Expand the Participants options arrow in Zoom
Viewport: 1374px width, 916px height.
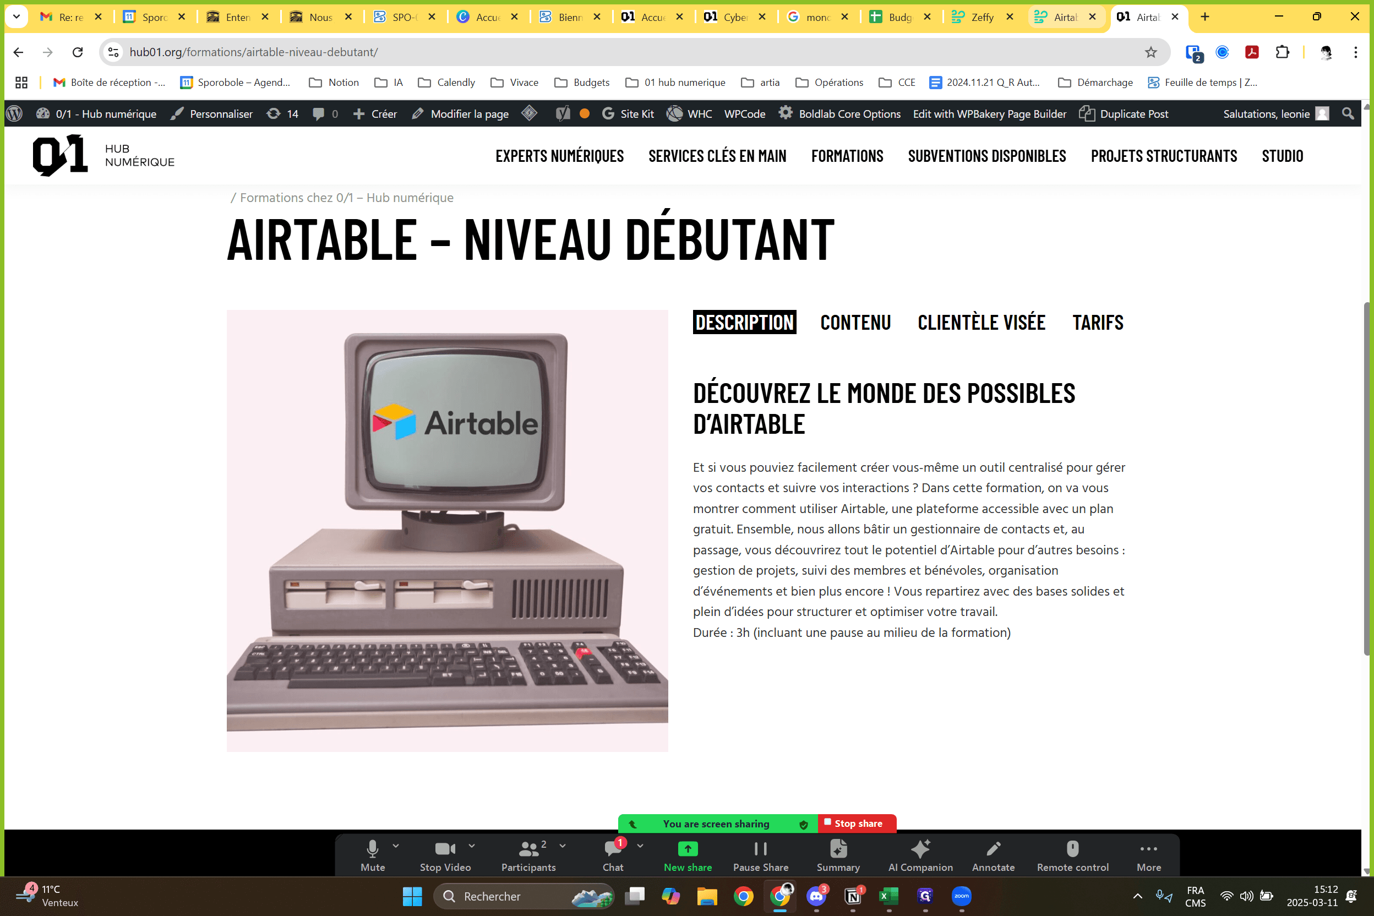pyautogui.click(x=563, y=846)
